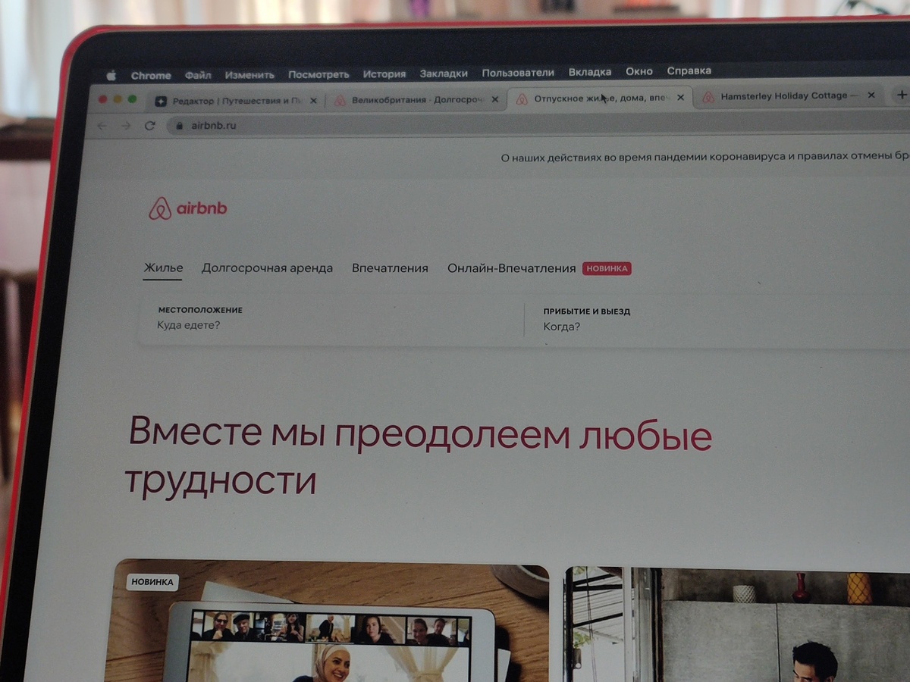Open the coronavirus pandemic notice link
Screen dimensions: 910x682
point(705,158)
